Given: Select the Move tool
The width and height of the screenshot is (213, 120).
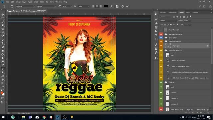Looking at the screenshot, I should (3, 15).
